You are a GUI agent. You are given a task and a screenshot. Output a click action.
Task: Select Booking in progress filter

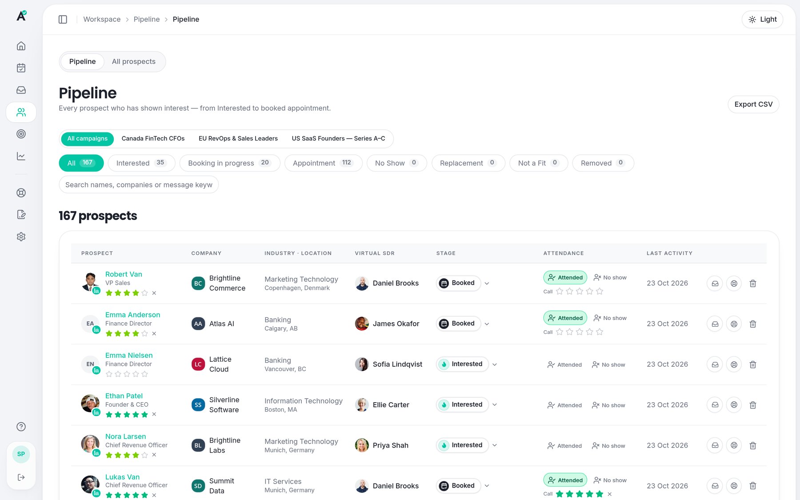tap(230, 163)
